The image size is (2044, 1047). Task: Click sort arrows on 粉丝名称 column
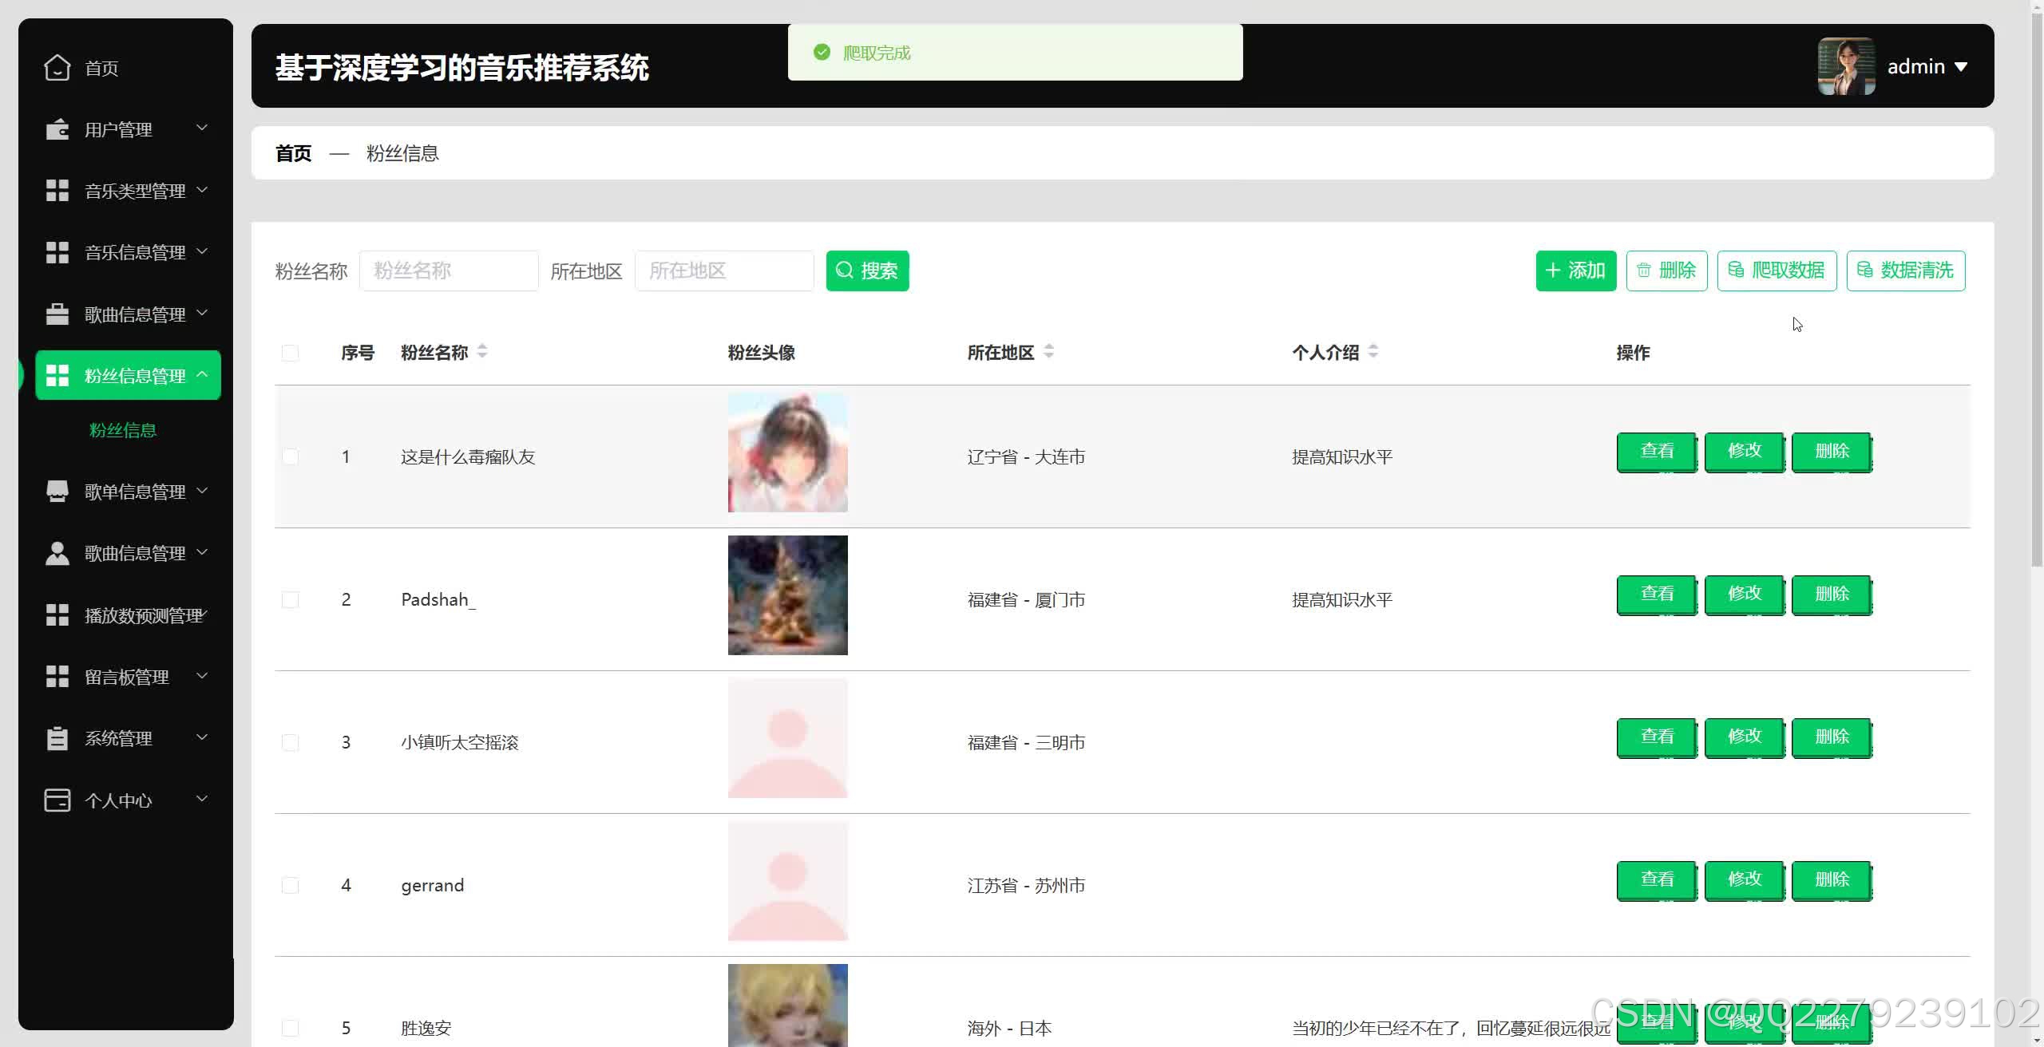pos(482,351)
